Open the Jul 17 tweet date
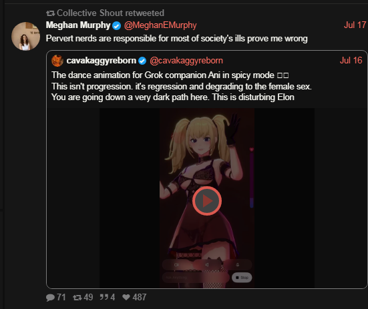This screenshot has height=309, width=368. 355,25
